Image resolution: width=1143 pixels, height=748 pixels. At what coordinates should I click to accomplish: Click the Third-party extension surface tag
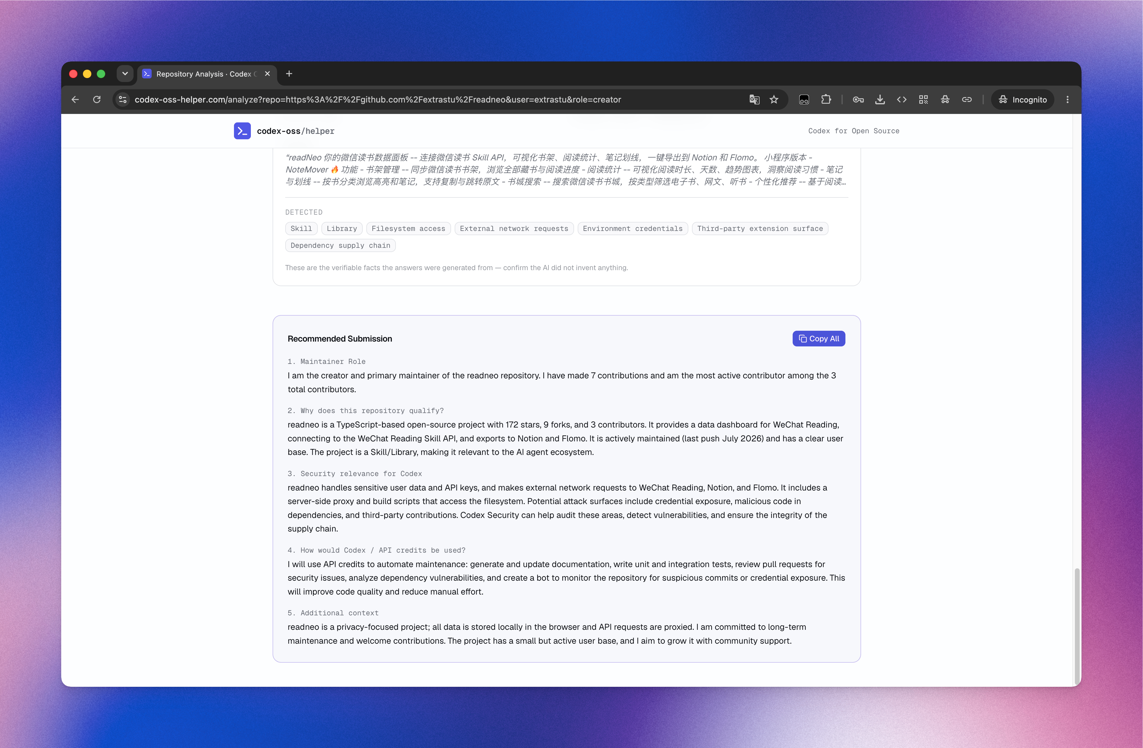tap(760, 229)
